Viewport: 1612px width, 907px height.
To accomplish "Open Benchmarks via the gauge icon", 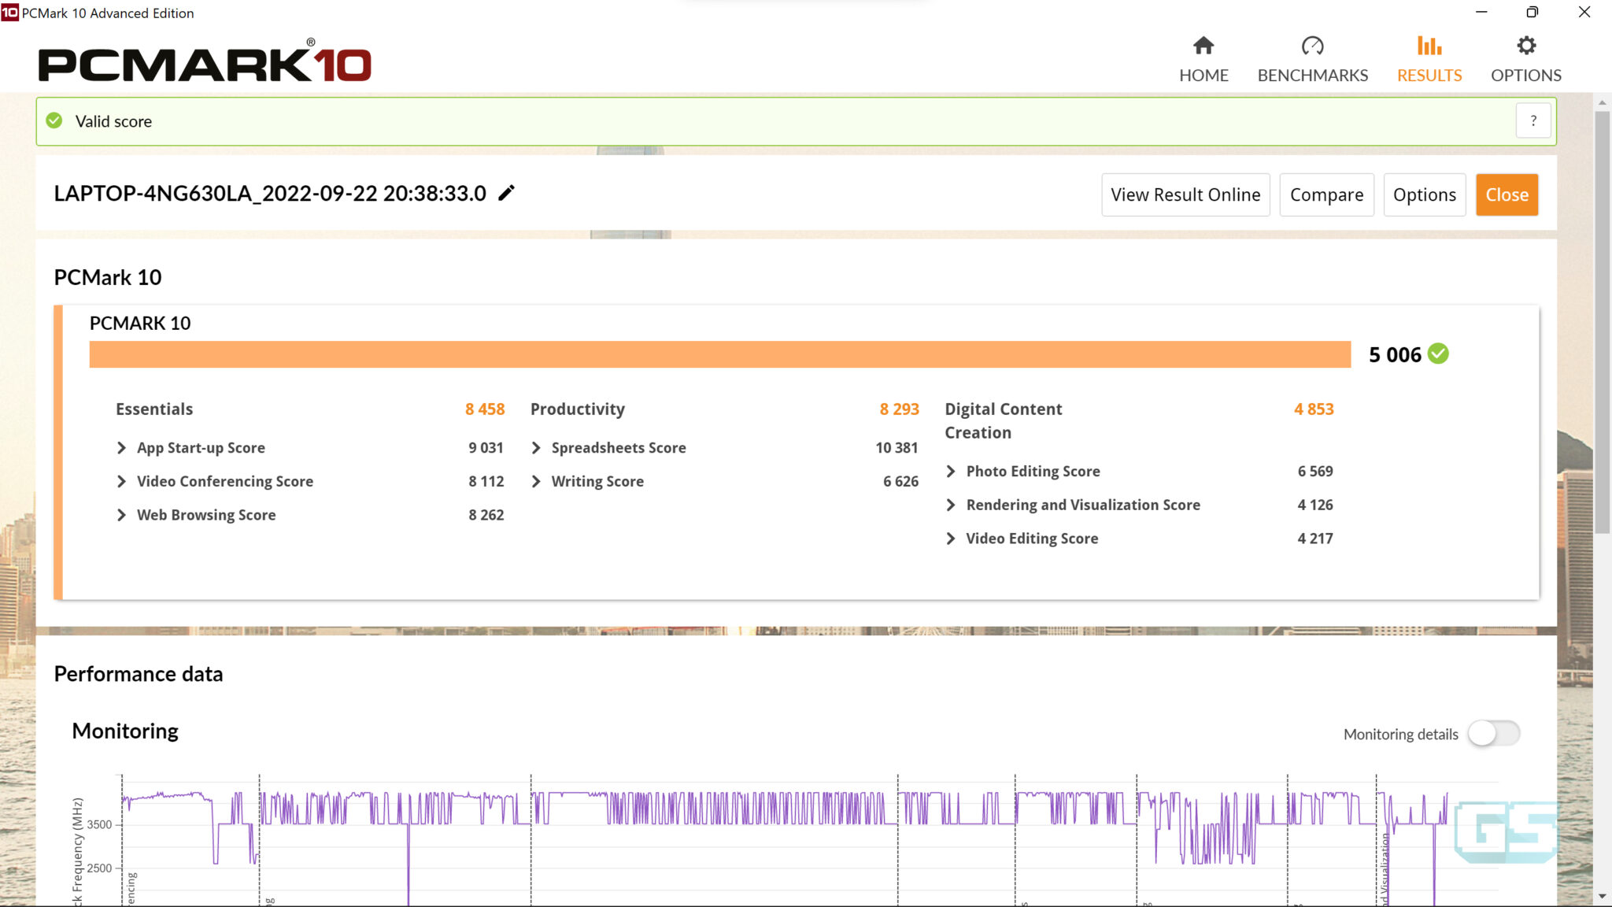I will click(1312, 46).
